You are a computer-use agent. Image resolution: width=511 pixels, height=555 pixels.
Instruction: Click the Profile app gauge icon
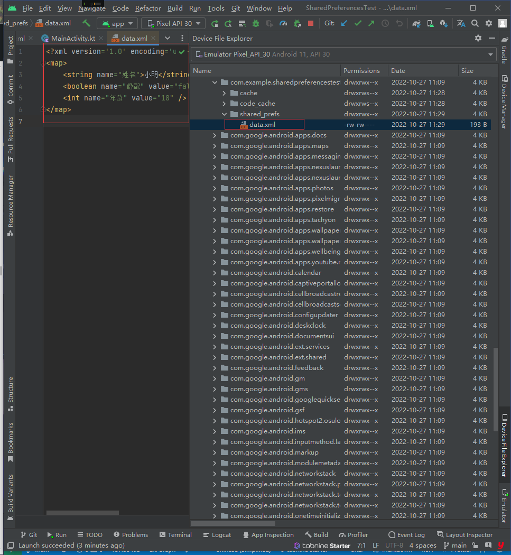pos(283,23)
